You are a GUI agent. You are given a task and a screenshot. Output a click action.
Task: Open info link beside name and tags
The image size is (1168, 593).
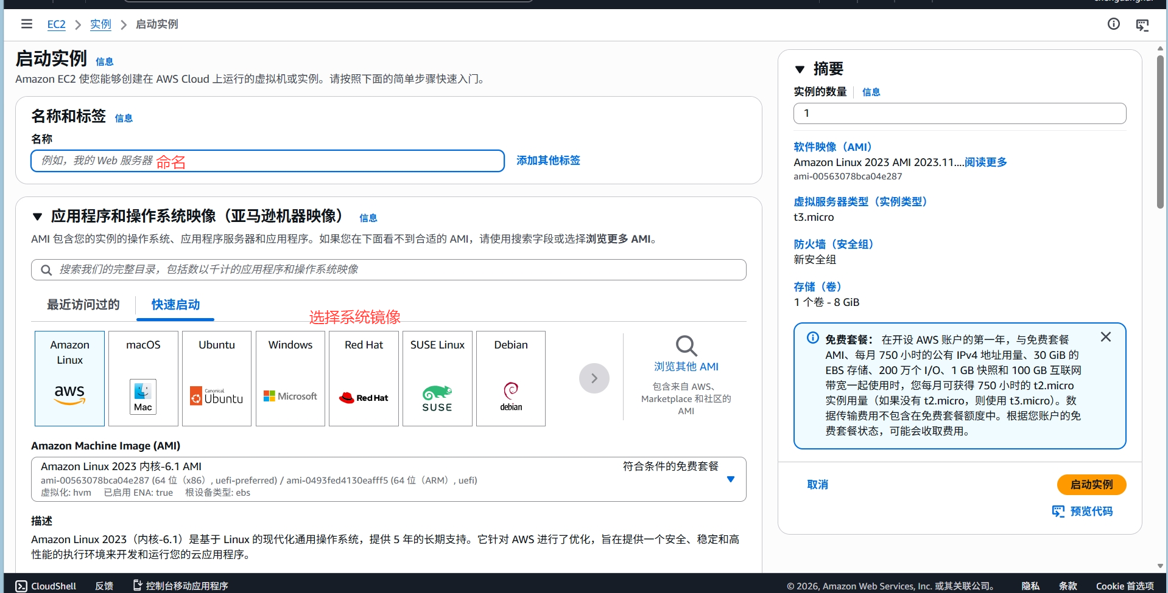(x=124, y=119)
